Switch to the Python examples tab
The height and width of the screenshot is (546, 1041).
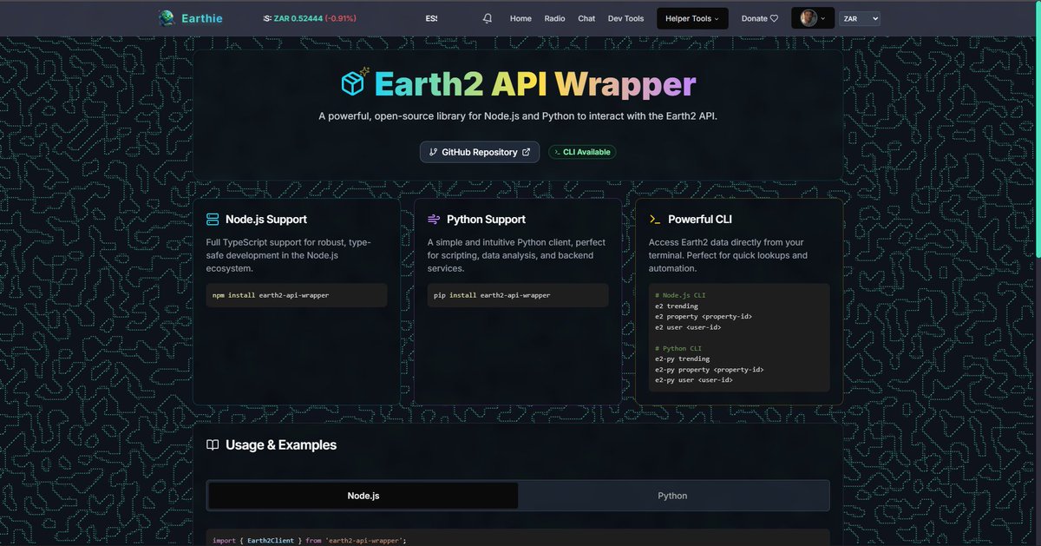point(672,496)
